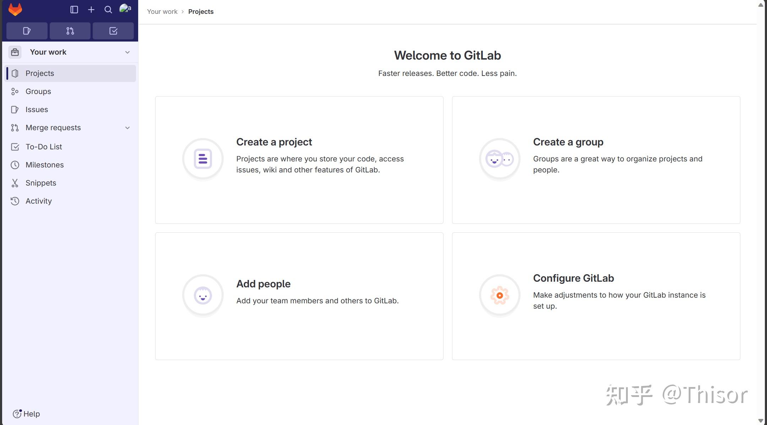Click the Create a group card

(596, 160)
